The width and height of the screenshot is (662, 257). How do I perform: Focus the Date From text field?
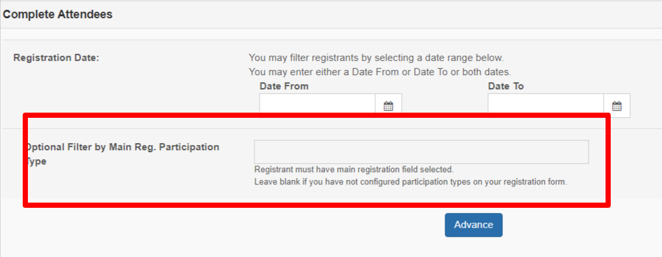[x=317, y=106]
